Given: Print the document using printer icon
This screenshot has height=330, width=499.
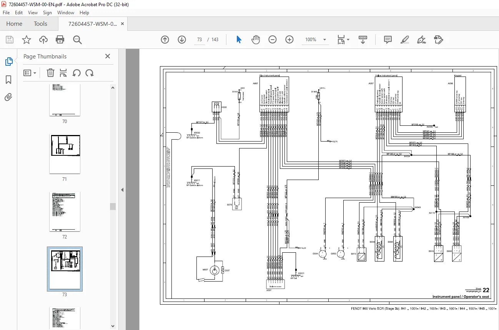Looking at the screenshot, I should 60,40.
